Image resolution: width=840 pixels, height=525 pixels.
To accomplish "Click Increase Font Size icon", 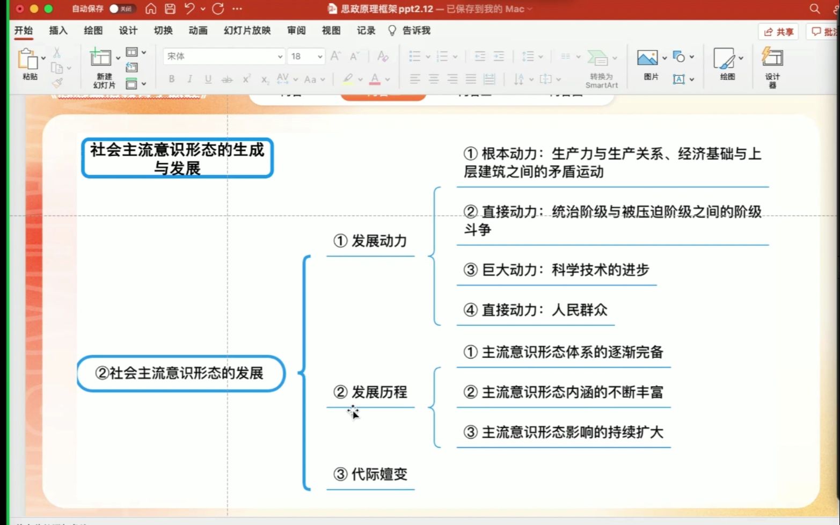I will (x=335, y=56).
